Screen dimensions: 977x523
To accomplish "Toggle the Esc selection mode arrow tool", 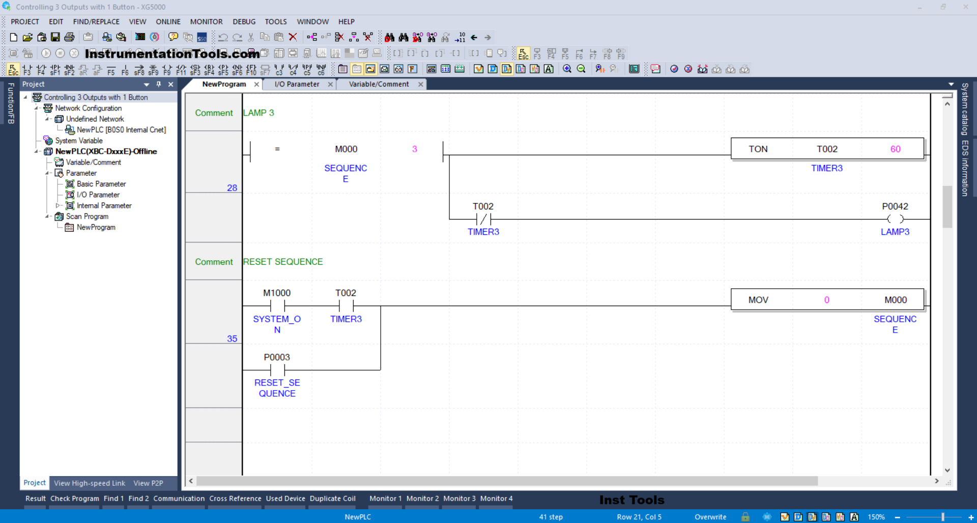I will [13, 69].
